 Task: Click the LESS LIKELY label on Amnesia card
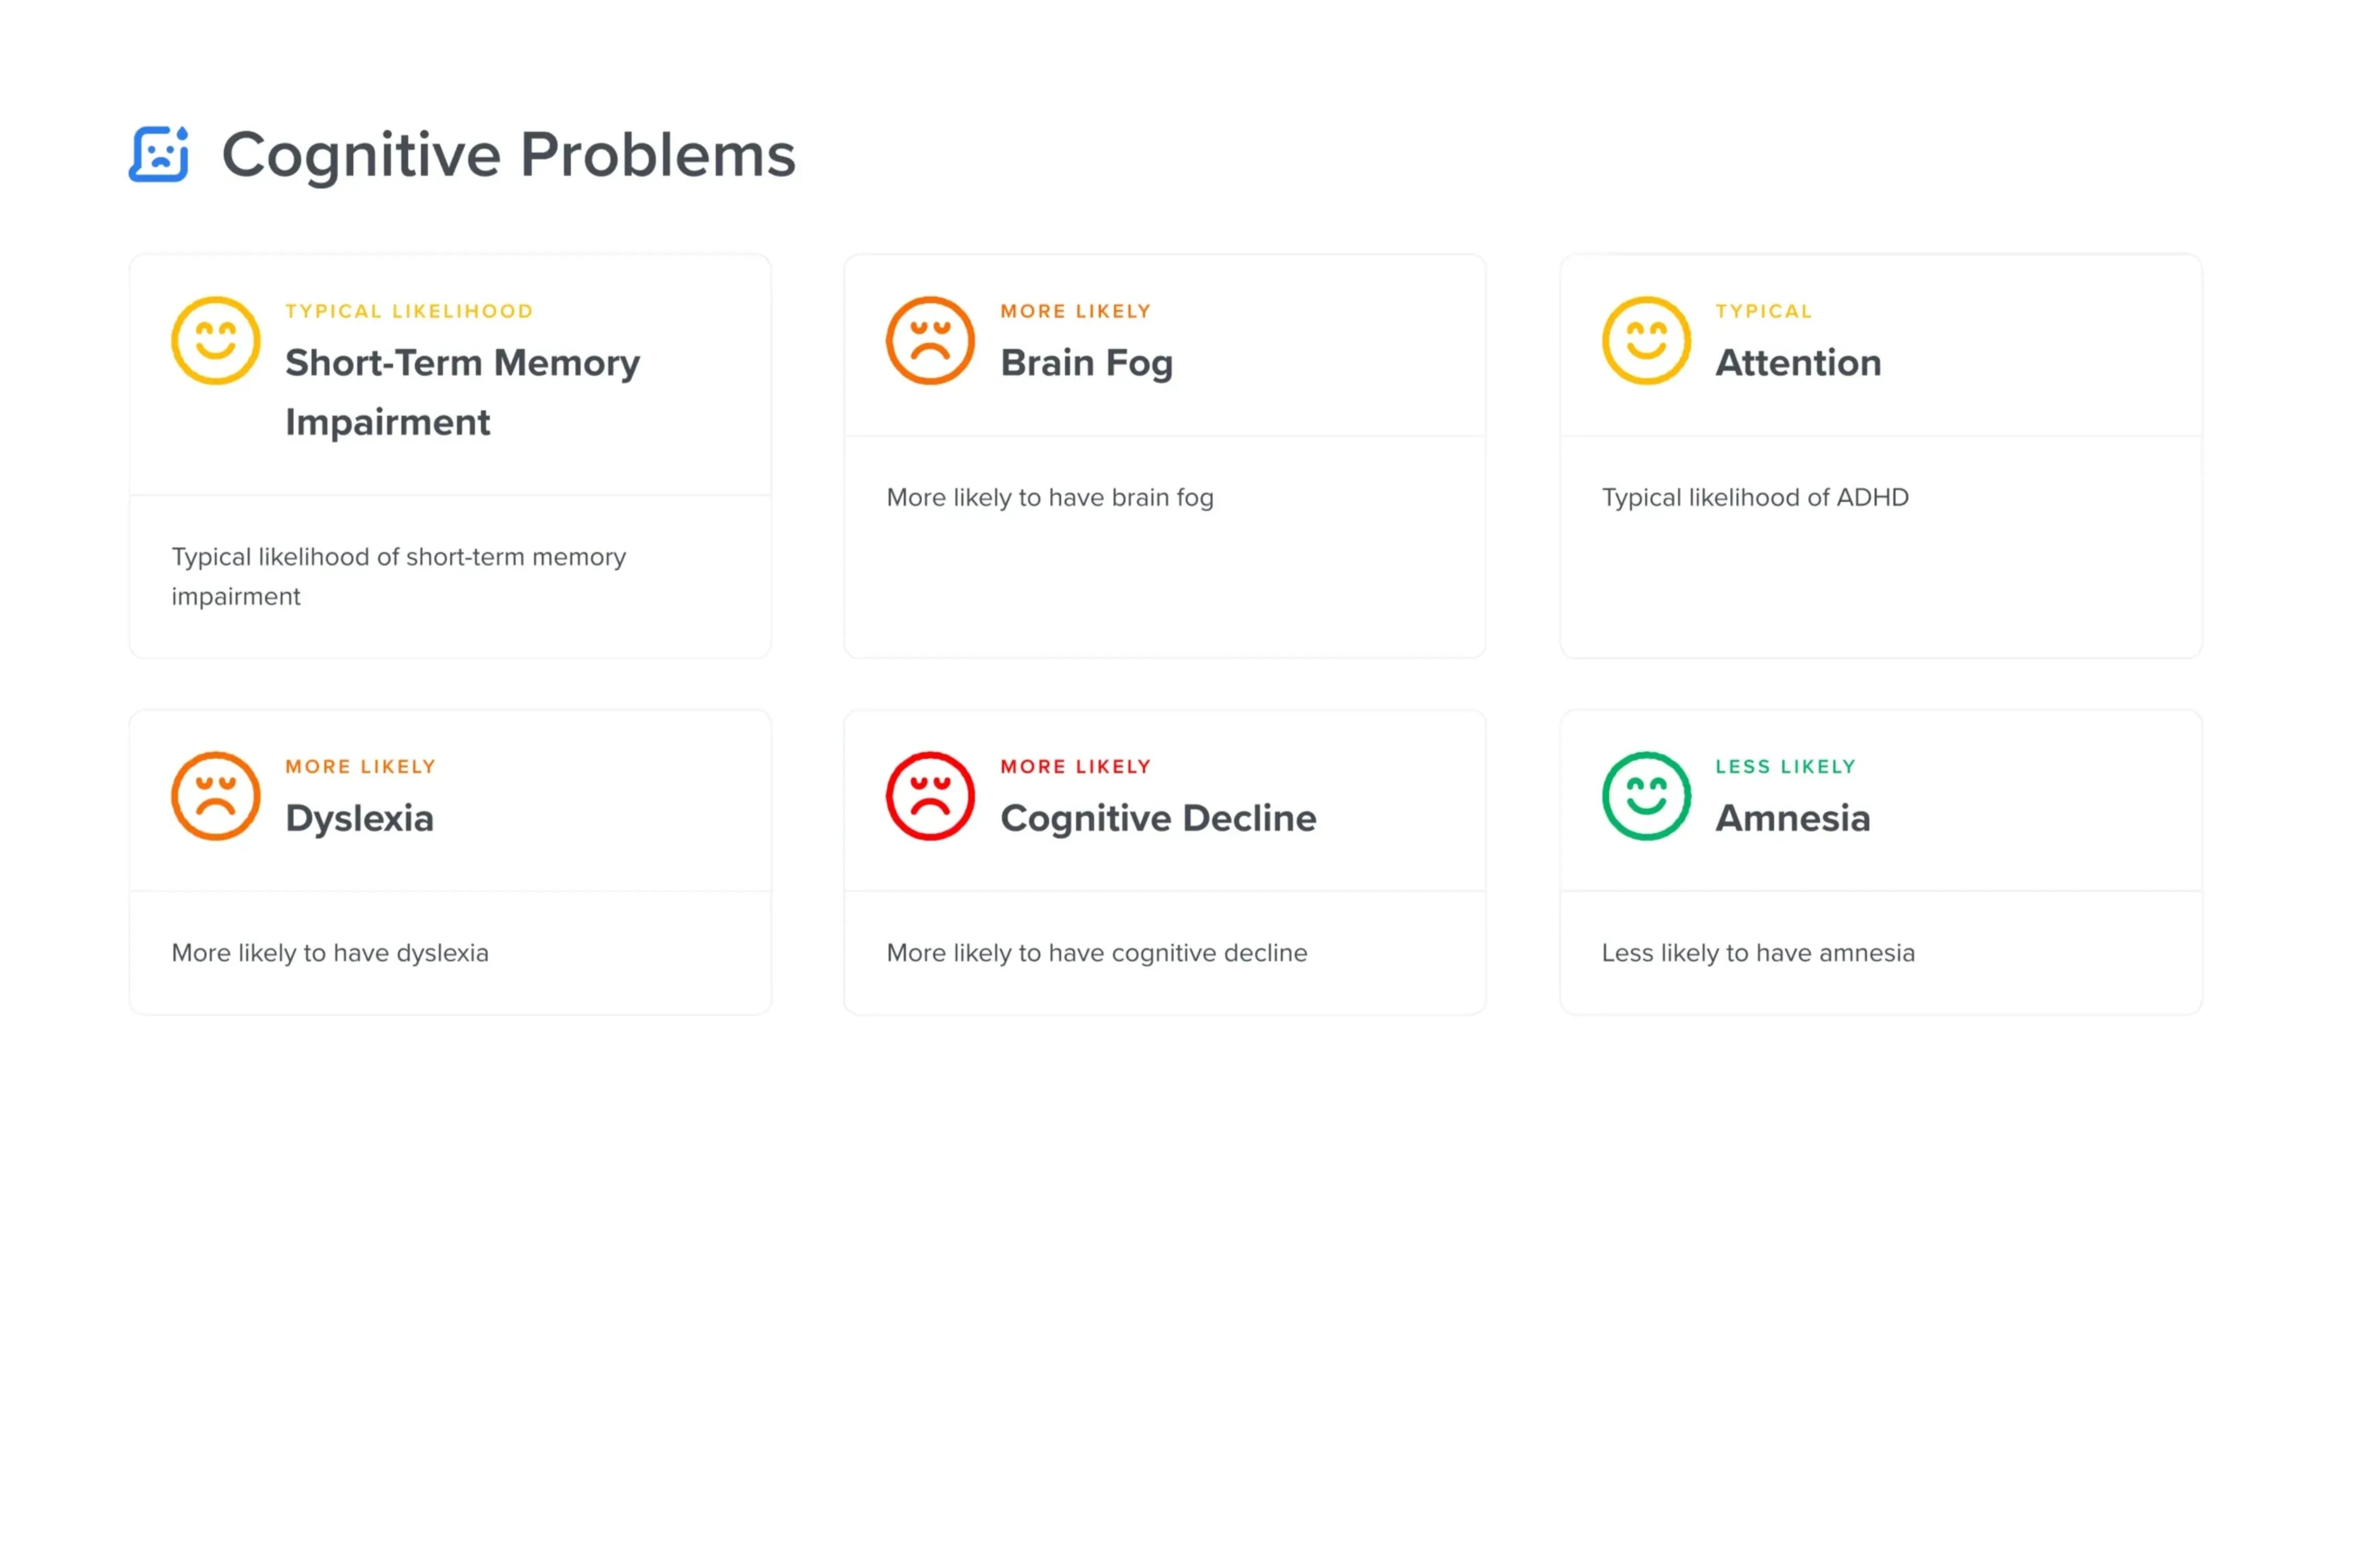click(1785, 766)
